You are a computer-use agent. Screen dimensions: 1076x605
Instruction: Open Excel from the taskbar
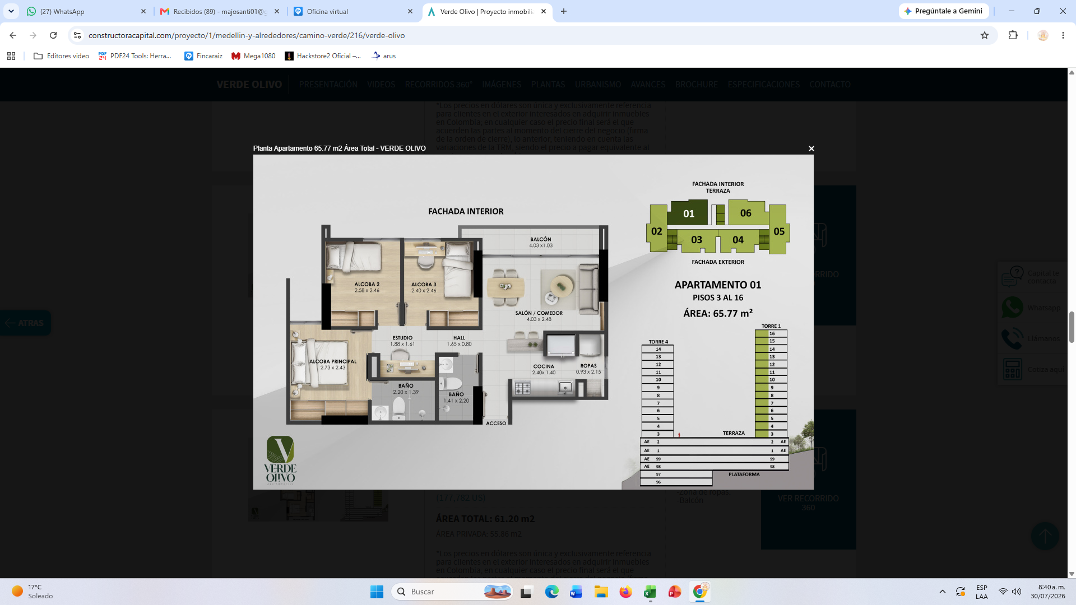click(650, 592)
